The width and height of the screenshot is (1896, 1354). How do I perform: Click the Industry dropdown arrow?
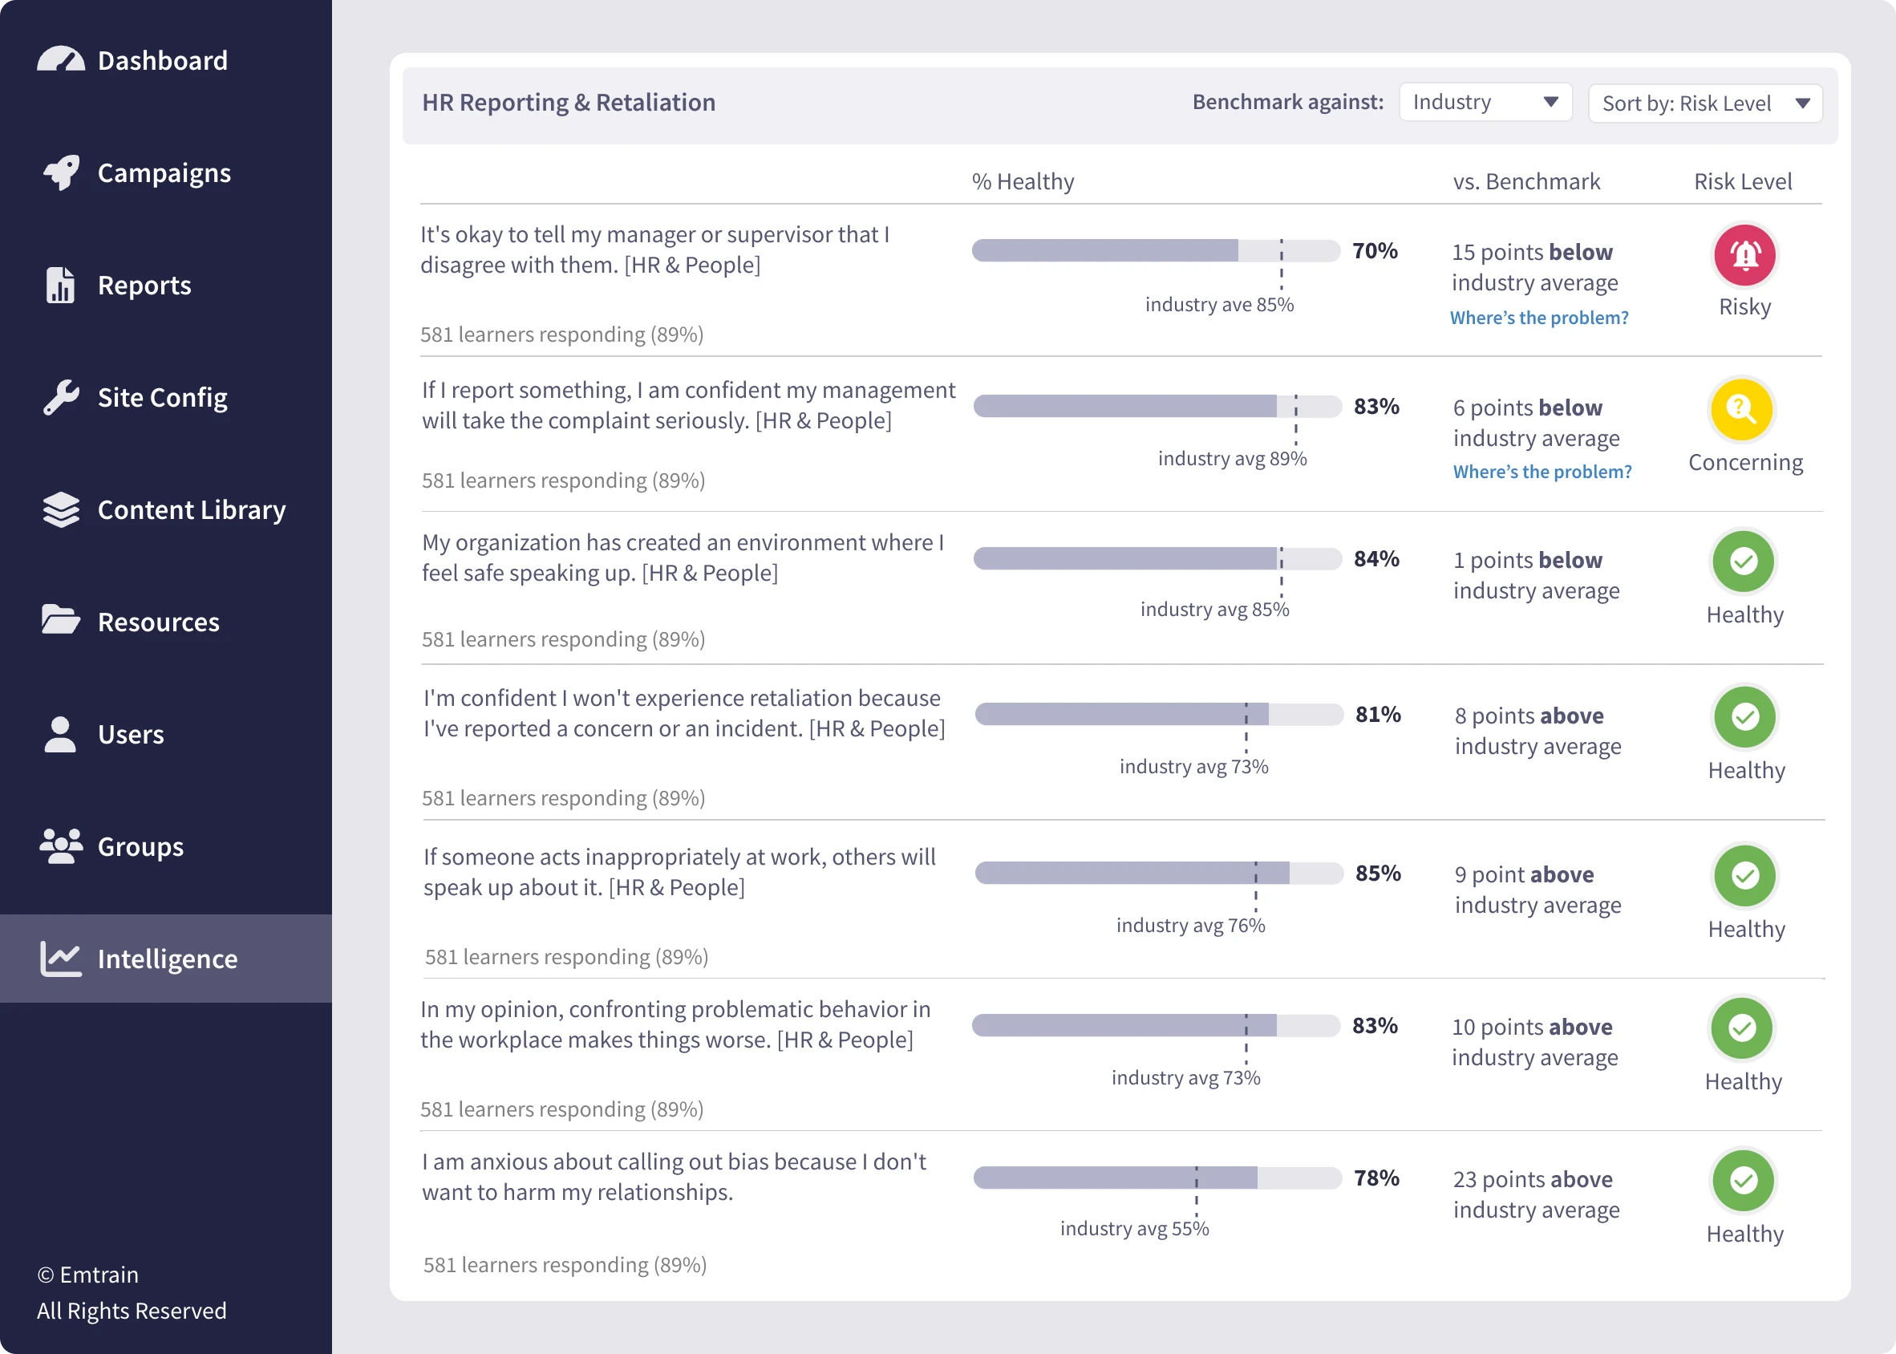point(1550,103)
